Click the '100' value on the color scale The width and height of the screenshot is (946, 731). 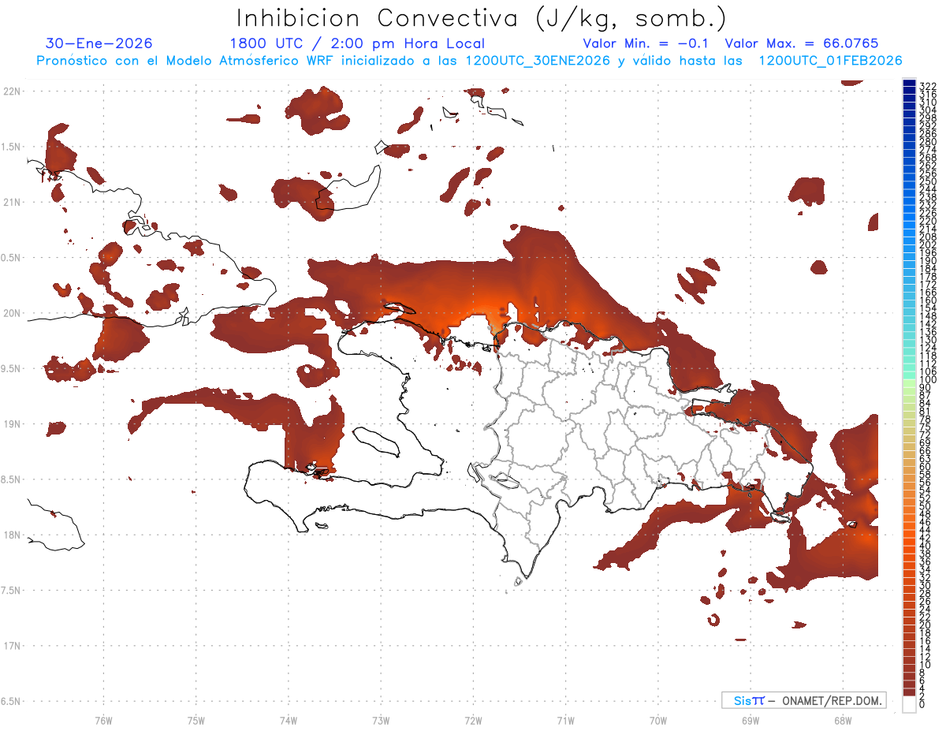click(x=927, y=380)
